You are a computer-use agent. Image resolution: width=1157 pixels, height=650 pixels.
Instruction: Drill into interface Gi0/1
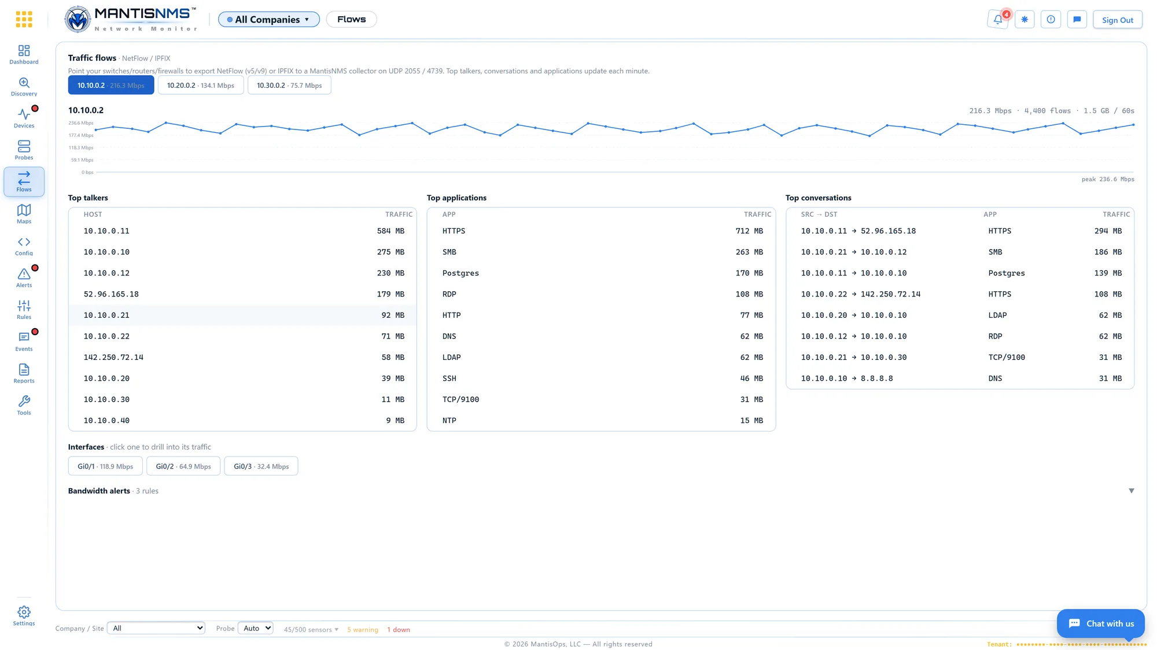coord(105,466)
